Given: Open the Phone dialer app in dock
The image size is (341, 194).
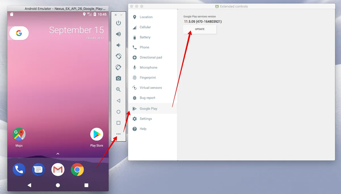Looking at the screenshot, I should point(19,170).
